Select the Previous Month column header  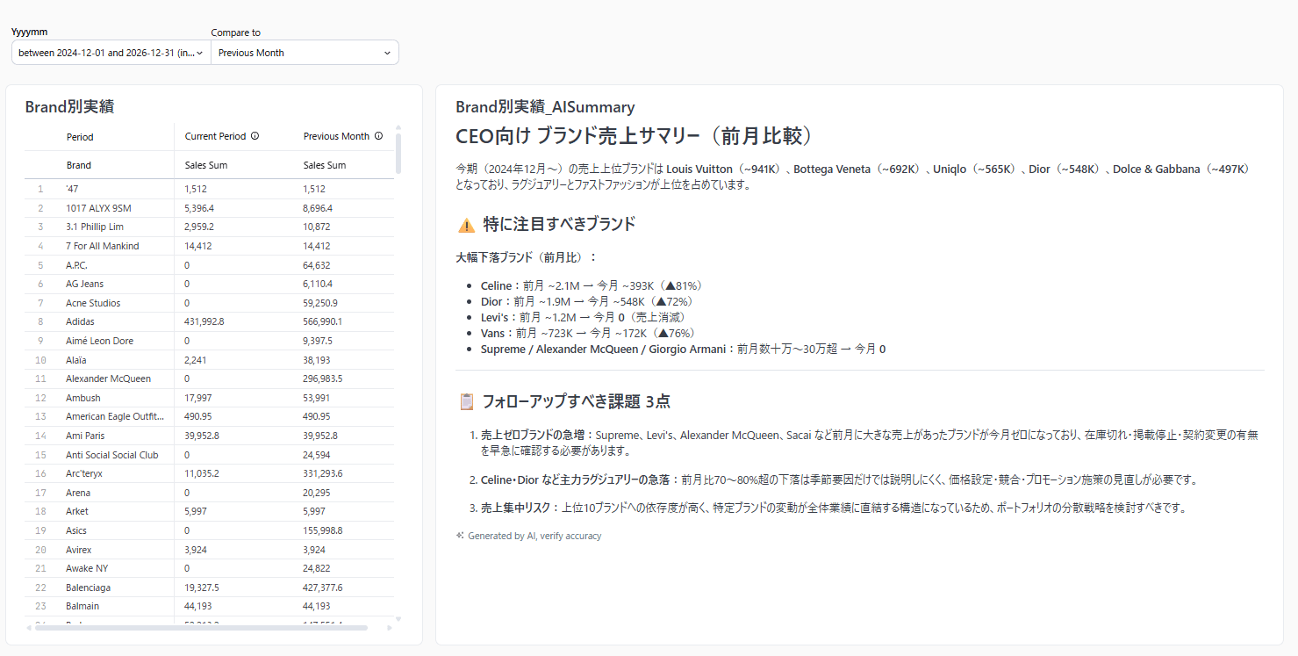pos(336,136)
